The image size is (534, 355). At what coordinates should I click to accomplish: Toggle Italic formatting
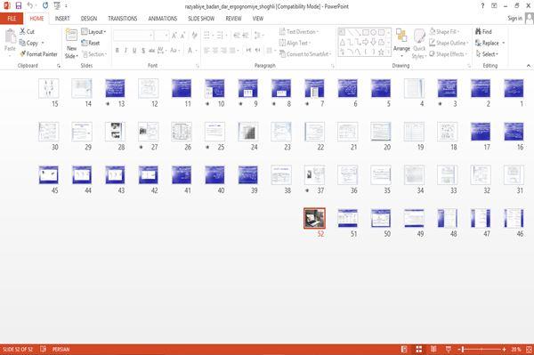pyautogui.click(x=125, y=51)
